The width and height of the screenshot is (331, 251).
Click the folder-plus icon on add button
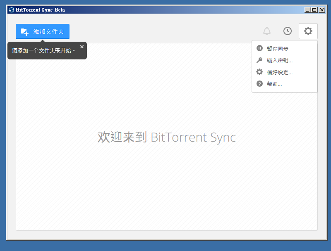(x=25, y=32)
